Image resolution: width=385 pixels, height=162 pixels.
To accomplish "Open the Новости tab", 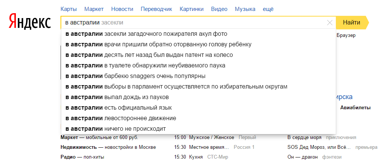I will point(122,9).
